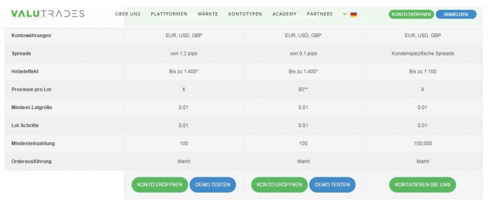The width and height of the screenshot is (488, 204).
Task: Select the German flag language icon
Action: pos(354,14)
